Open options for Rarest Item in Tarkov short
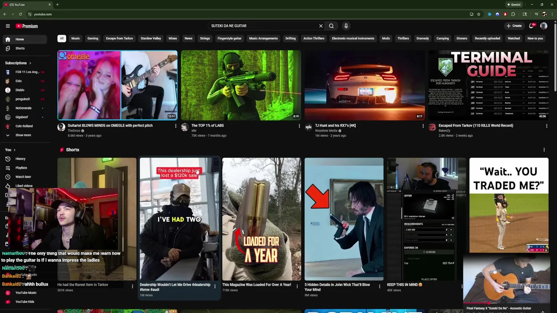This screenshot has width=557, height=313. click(132, 286)
